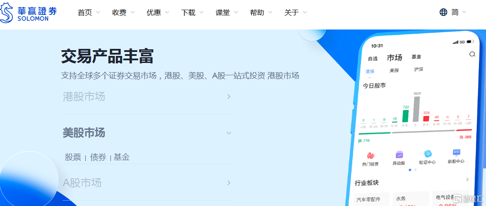
Task: Collapse the 美股市场 section
Action: coord(148,133)
